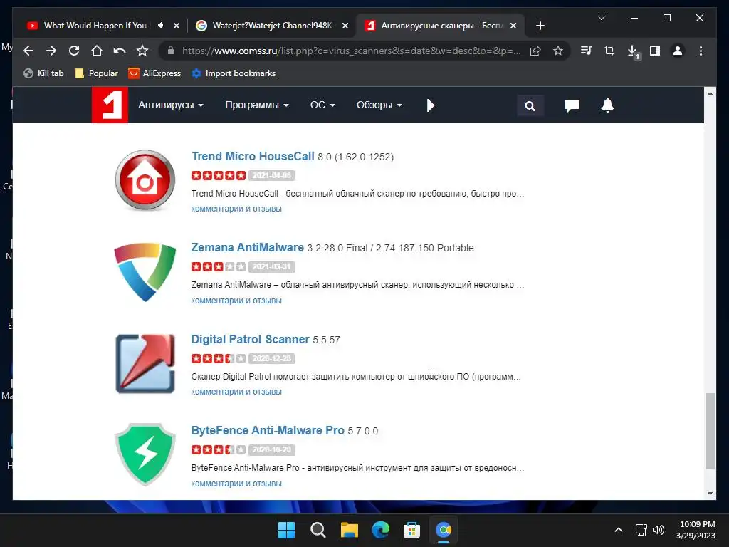
Task: Close the Антивирусные сканеры tab
Action: click(x=513, y=26)
